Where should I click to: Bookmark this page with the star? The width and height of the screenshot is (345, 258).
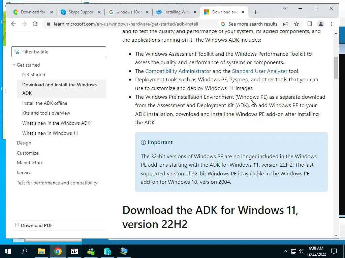tap(296, 24)
